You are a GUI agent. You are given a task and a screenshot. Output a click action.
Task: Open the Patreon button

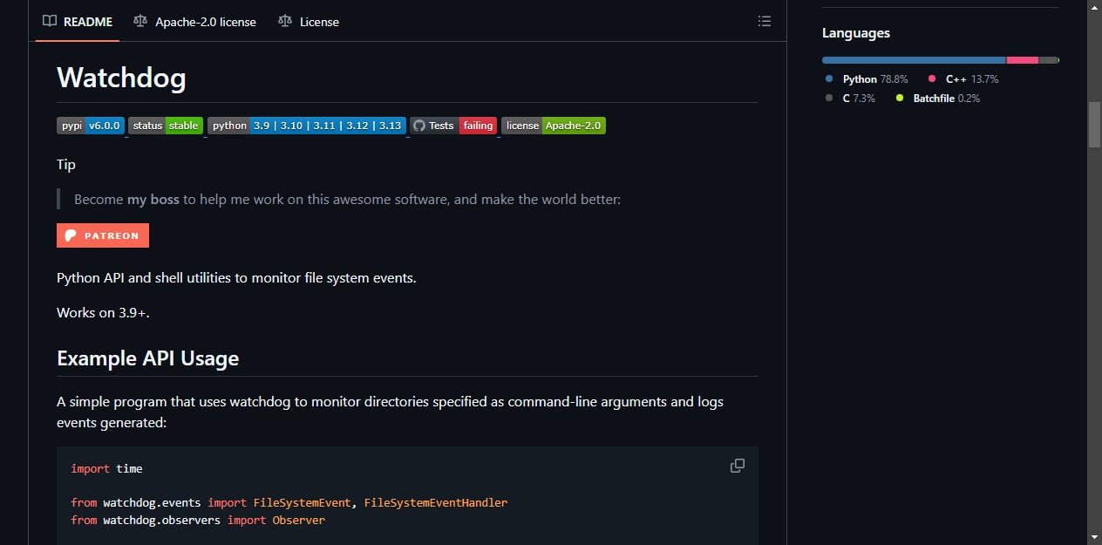coord(103,235)
